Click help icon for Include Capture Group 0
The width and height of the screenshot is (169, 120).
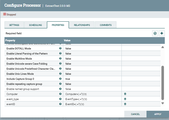[x=60, y=79]
